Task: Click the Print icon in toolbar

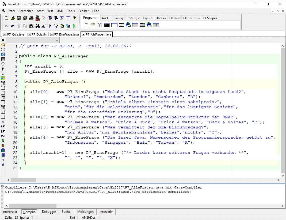Action: (x=31, y=18)
